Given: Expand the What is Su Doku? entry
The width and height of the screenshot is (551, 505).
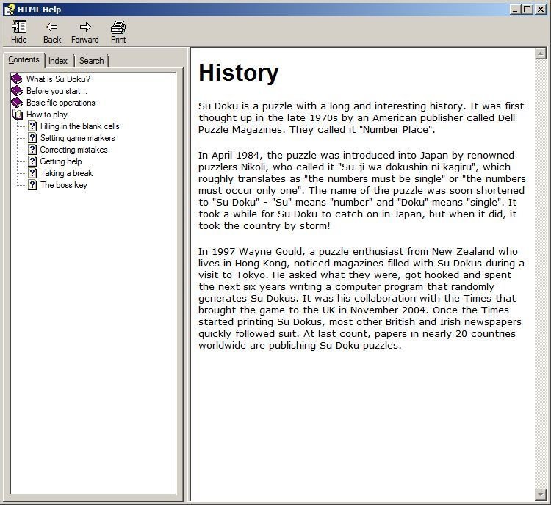Looking at the screenshot, I should 58,79.
